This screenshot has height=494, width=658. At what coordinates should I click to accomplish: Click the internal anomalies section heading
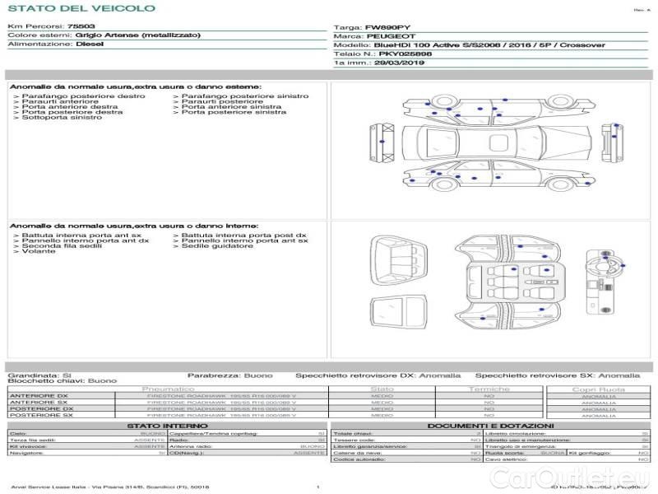click(x=134, y=226)
